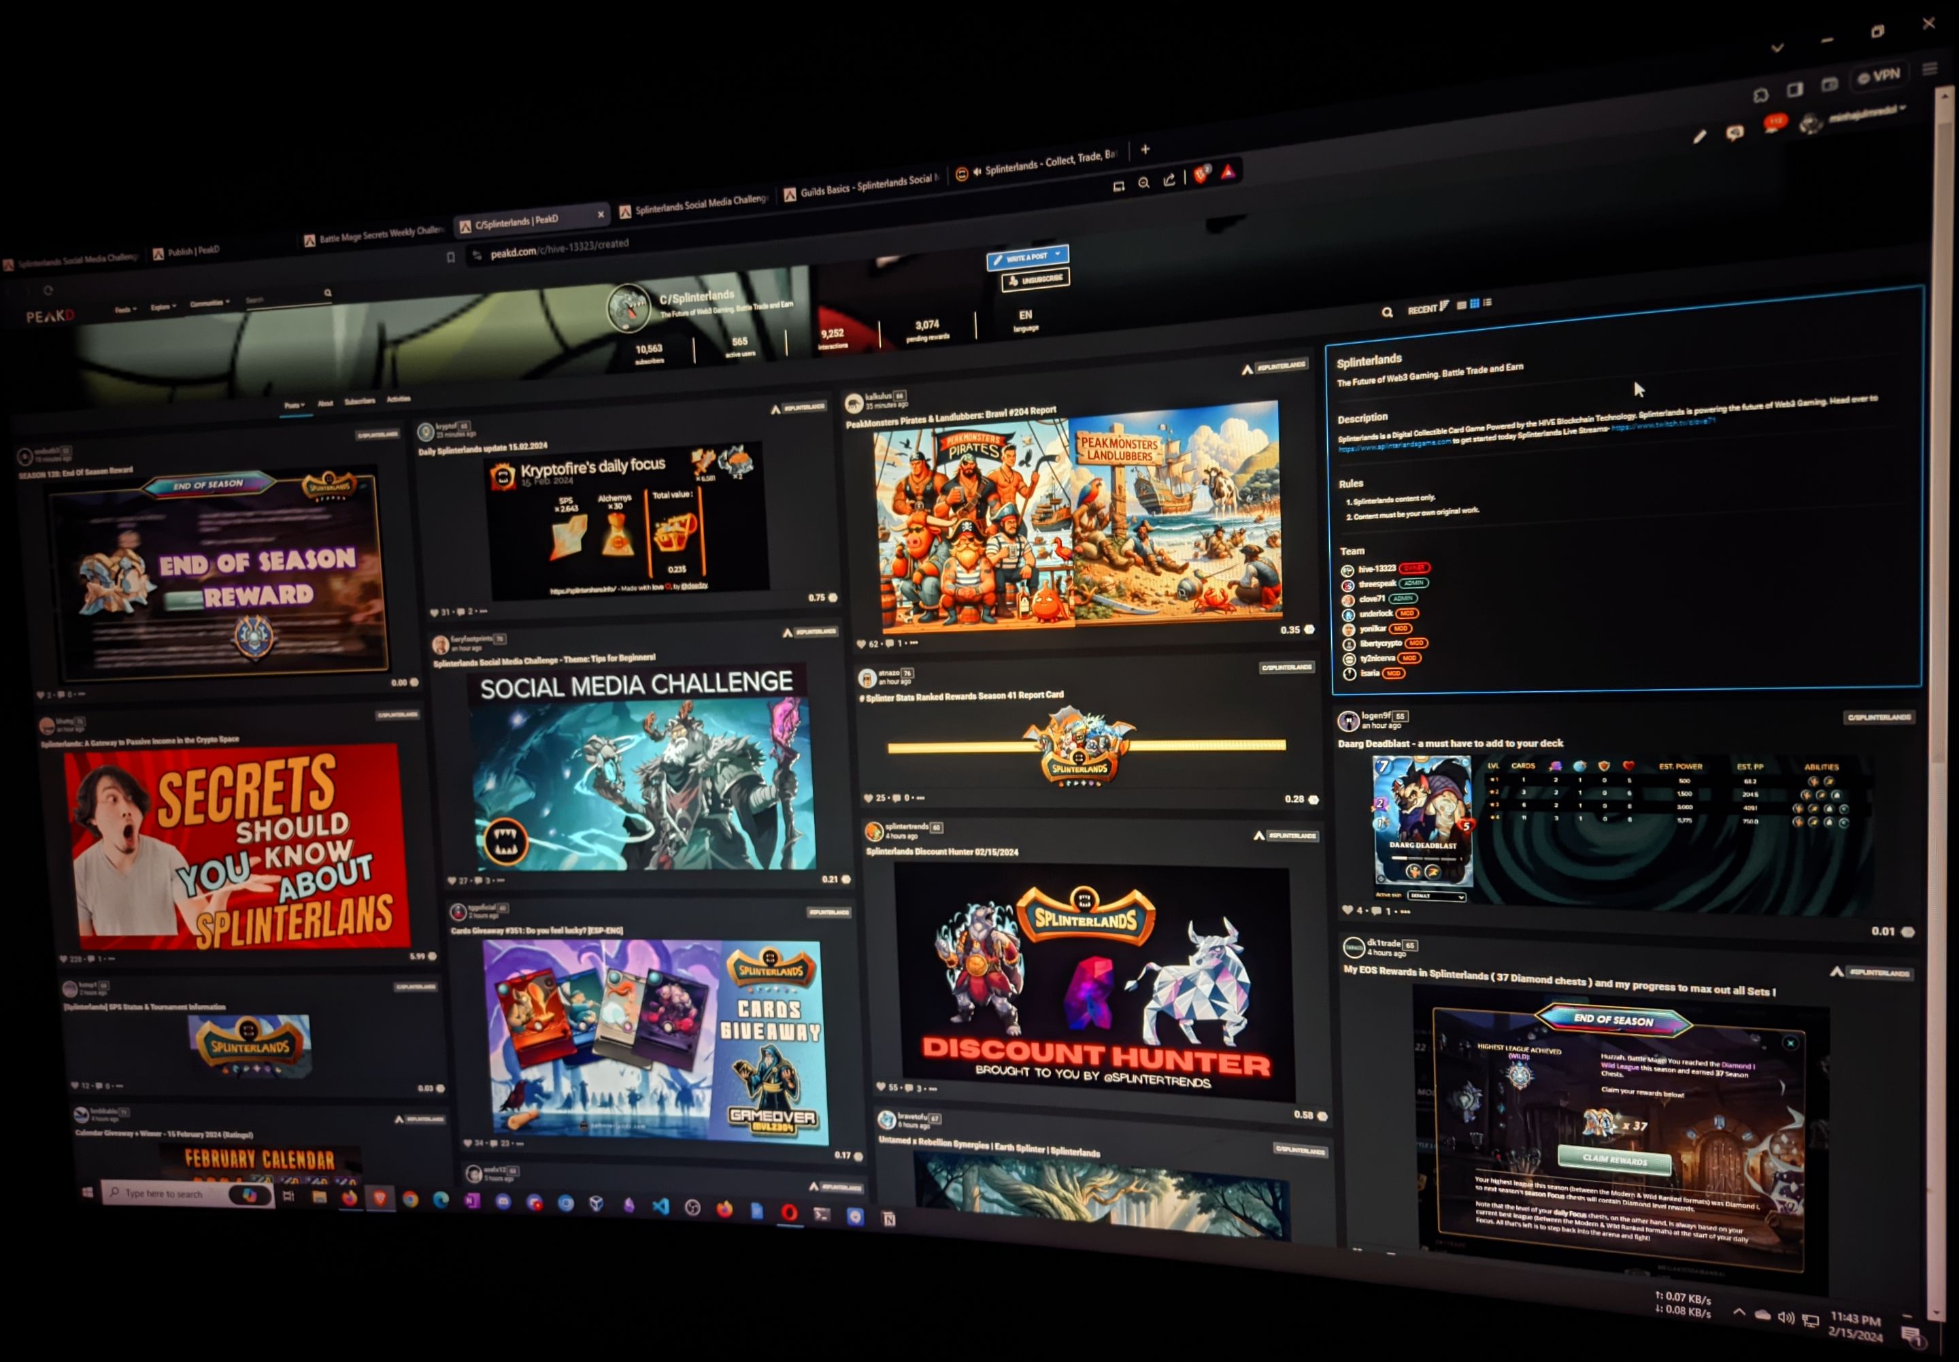Screen dimensions: 1959x1362
Task: Expand the tab search chevron in title bar
Action: point(1777,48)
